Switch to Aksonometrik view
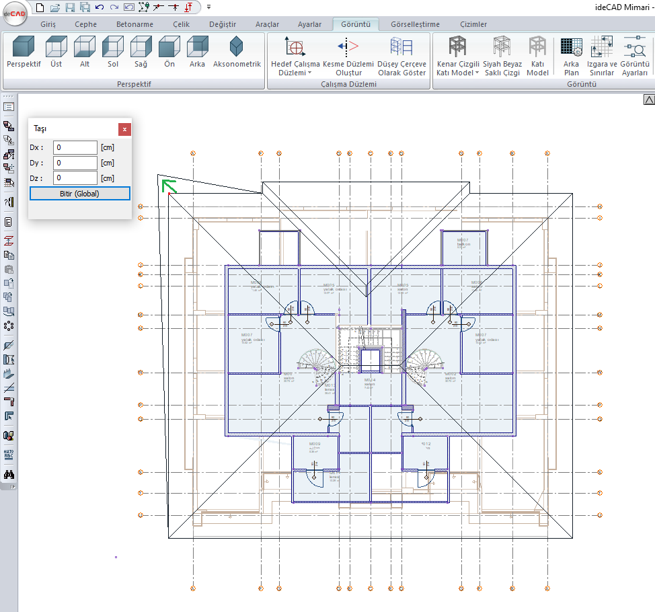The height and width of the screenshot is (612, 655). click(x=237, y=52)
